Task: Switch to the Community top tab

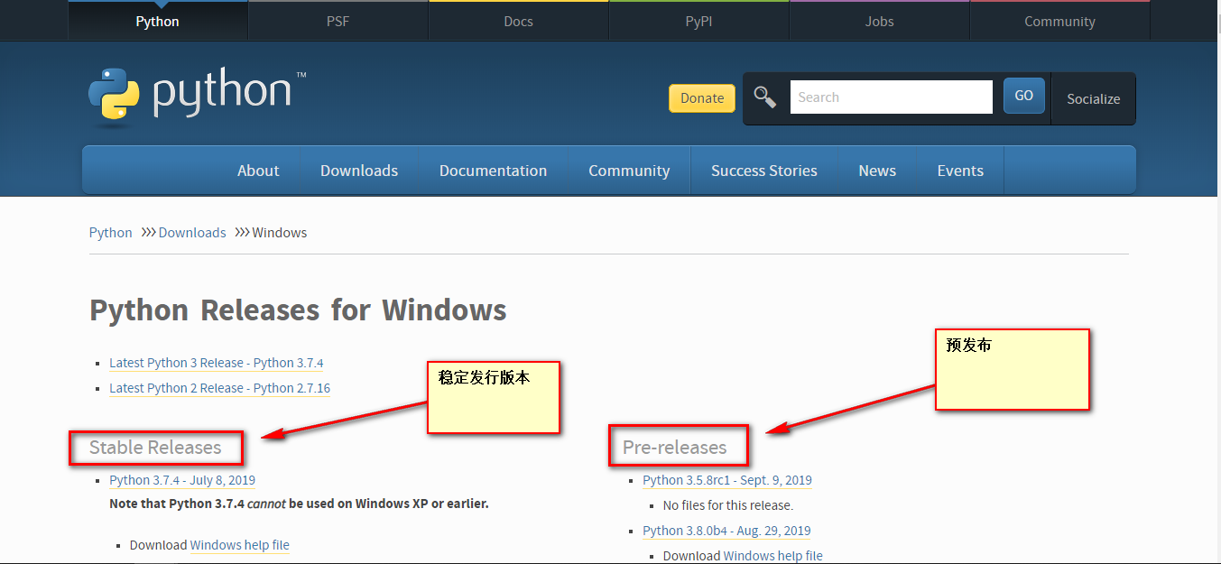Action: click(1059, 20)
